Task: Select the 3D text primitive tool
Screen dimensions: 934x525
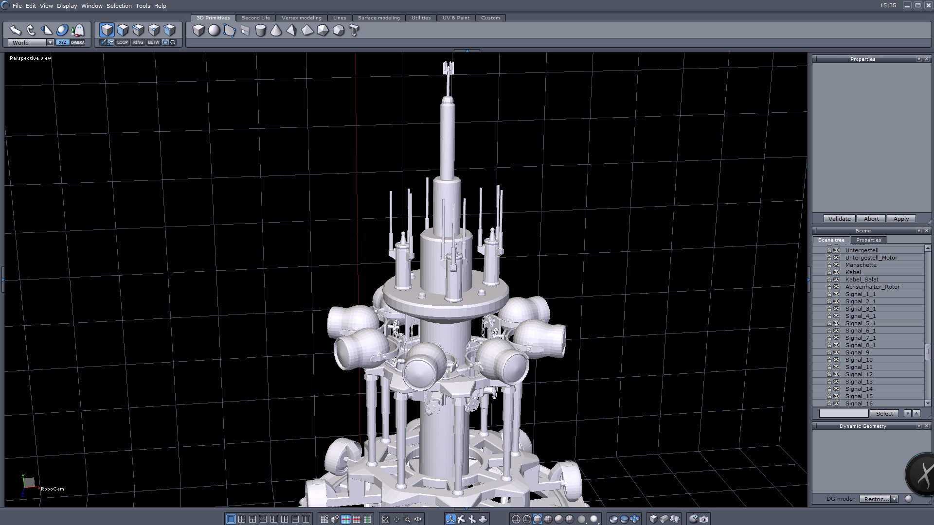Action: [354, 31]
